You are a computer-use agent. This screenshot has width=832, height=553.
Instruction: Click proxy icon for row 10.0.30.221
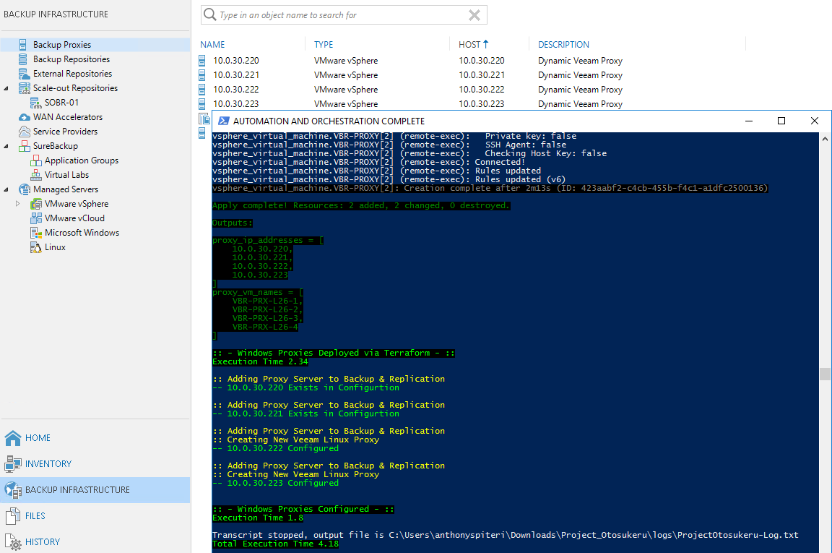(x=202, y=75)
